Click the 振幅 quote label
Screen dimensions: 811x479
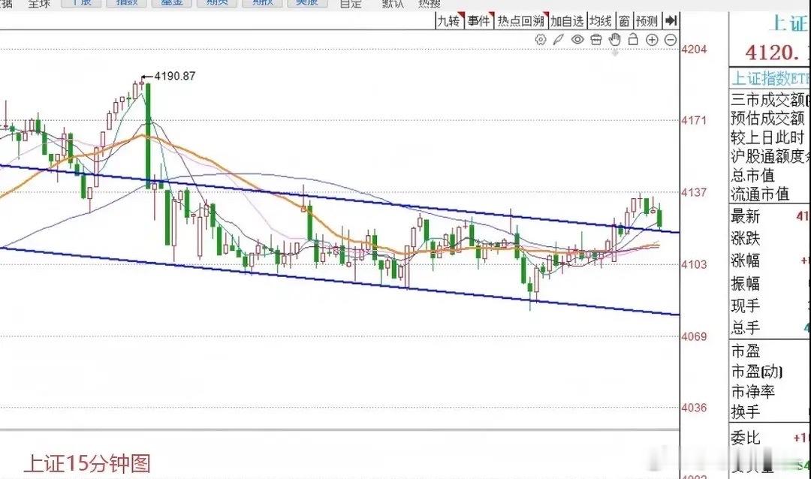[746, 283]
